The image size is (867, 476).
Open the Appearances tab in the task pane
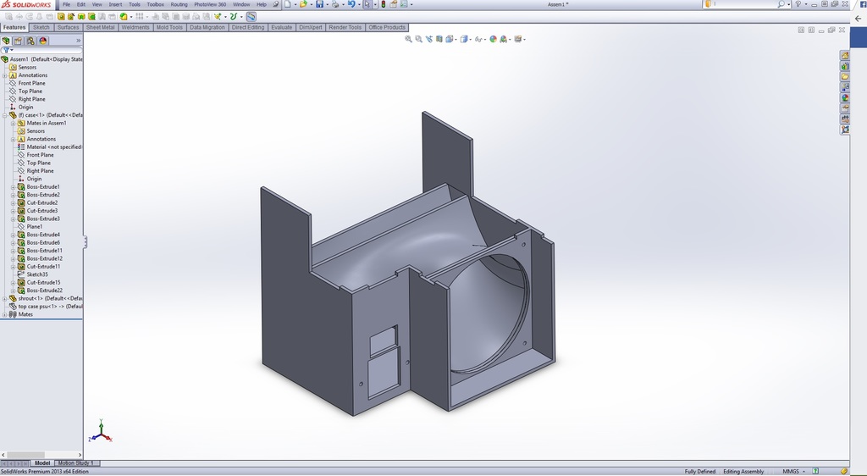click(845, 97)
